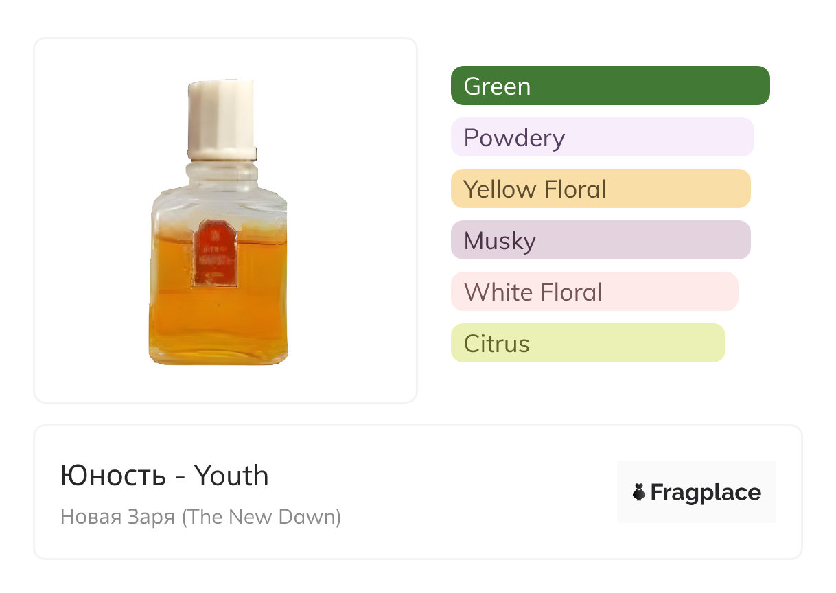
Task: Click the Fragplace wordmark text
Action: click(706, 492)
